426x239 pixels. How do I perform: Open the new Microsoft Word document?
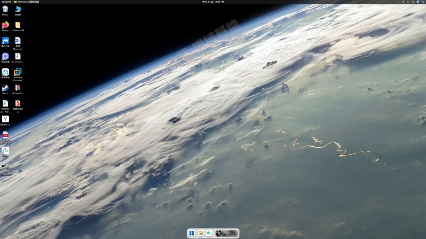click(18, 44)
